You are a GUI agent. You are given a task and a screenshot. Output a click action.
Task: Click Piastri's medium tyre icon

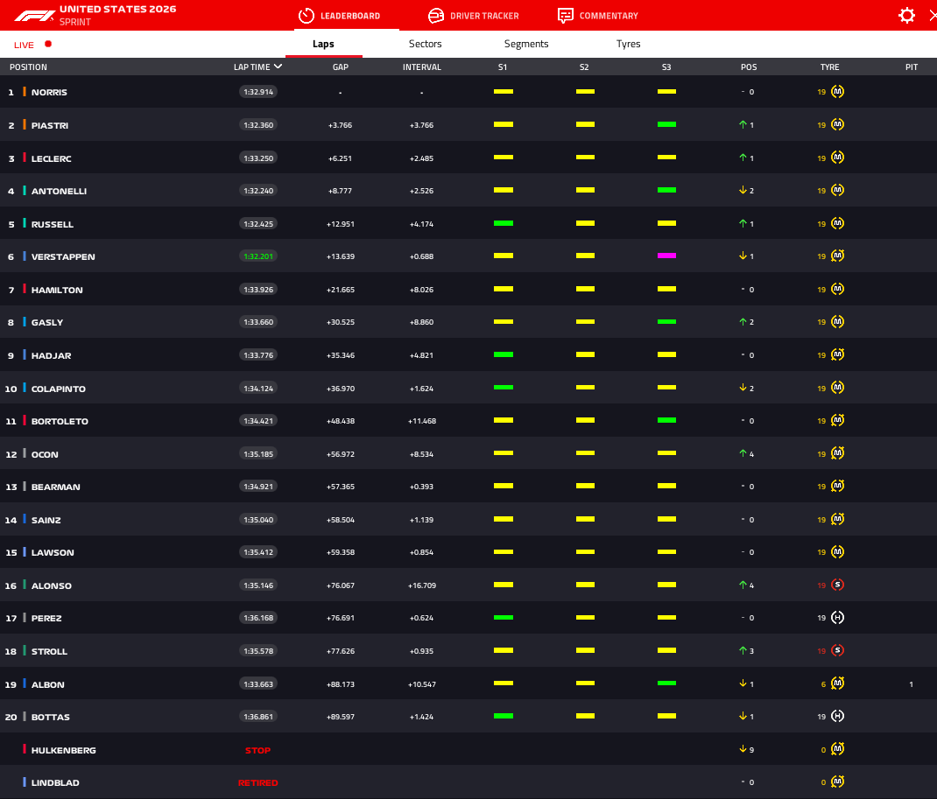point(837,125)
